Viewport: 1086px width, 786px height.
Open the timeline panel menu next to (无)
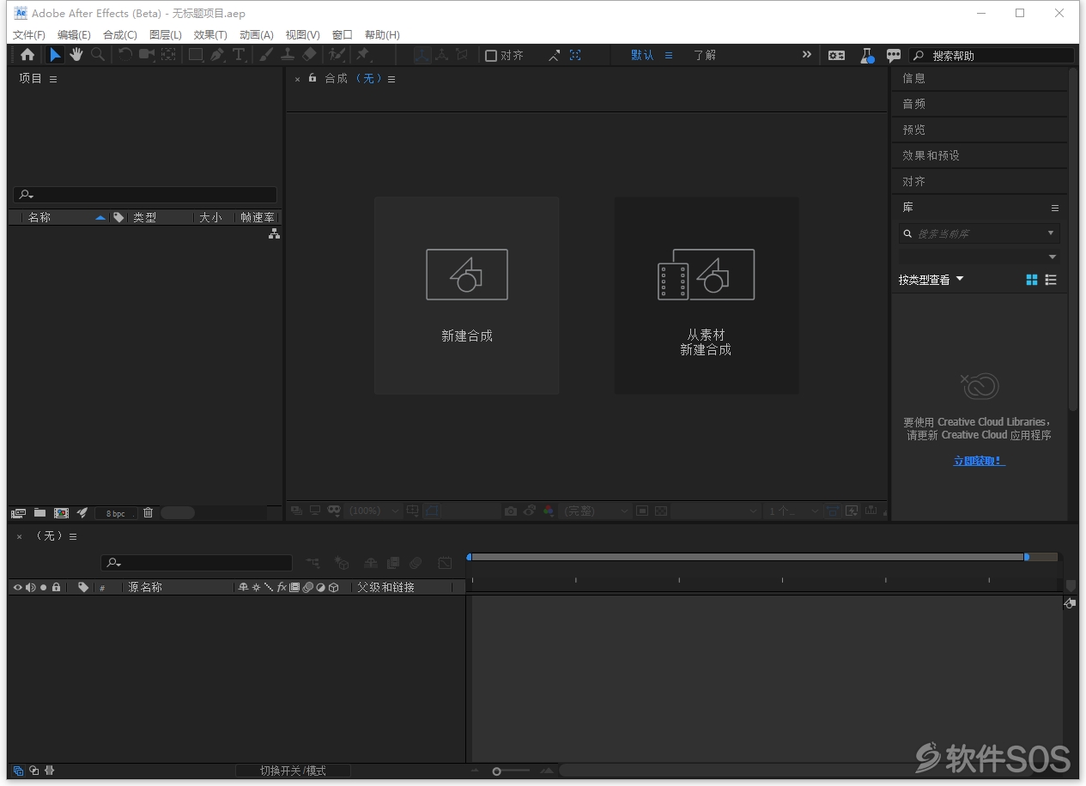(x=73, y=536)
